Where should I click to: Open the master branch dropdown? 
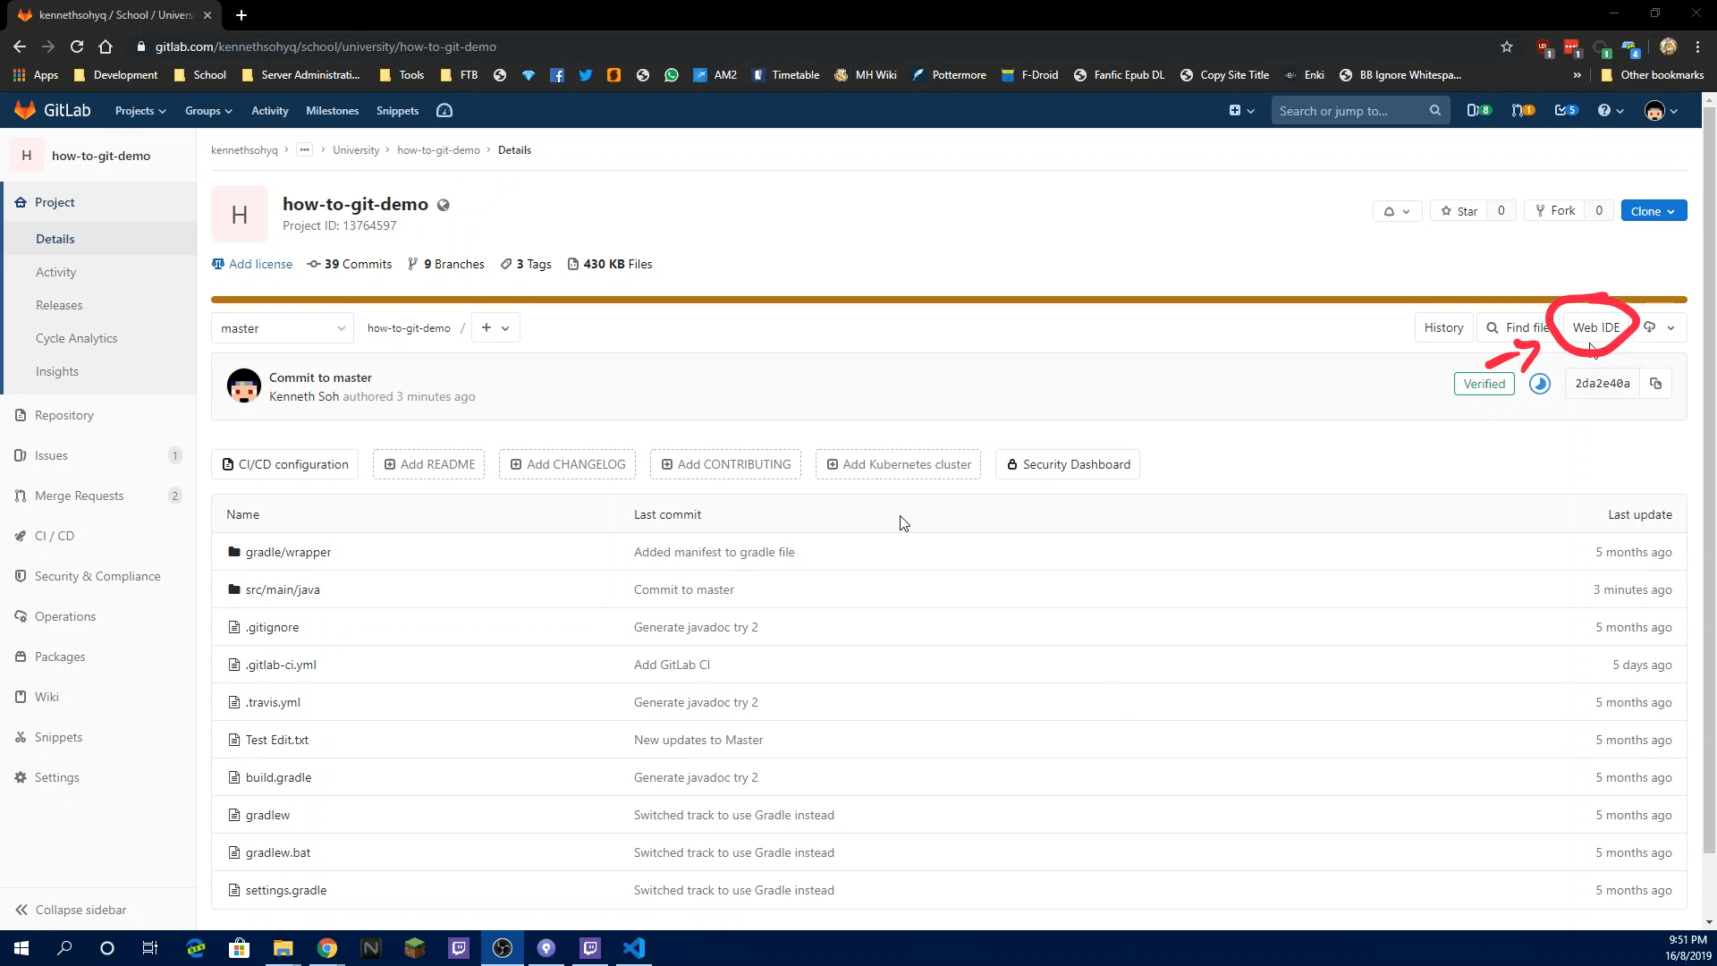pos(283,328)
